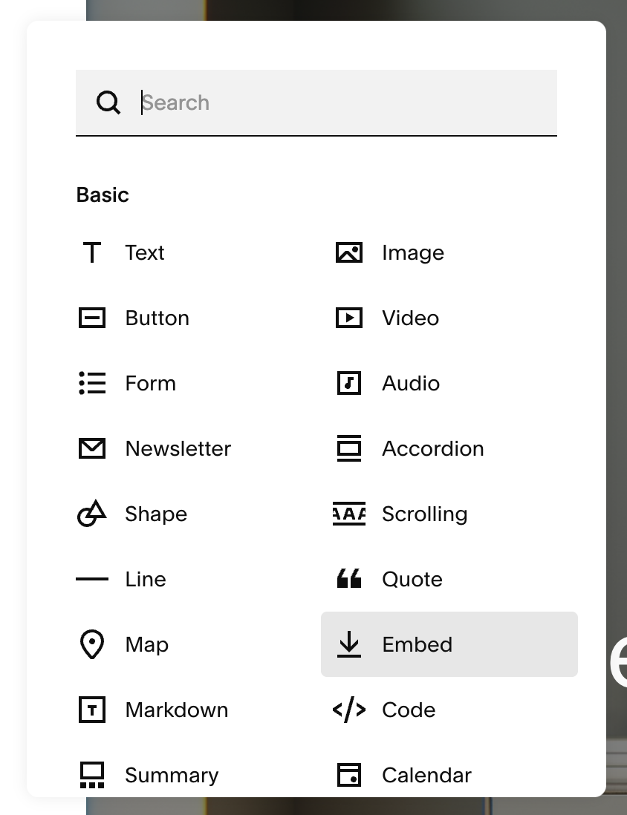627x815 pixels.
Task: Add a Button block via its icon
Action: coord(92,318)
